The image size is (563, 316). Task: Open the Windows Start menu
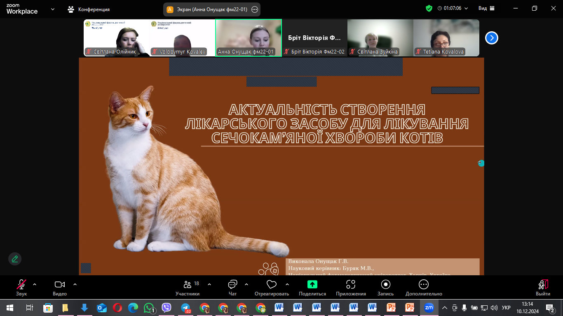[x=9, y=308]
